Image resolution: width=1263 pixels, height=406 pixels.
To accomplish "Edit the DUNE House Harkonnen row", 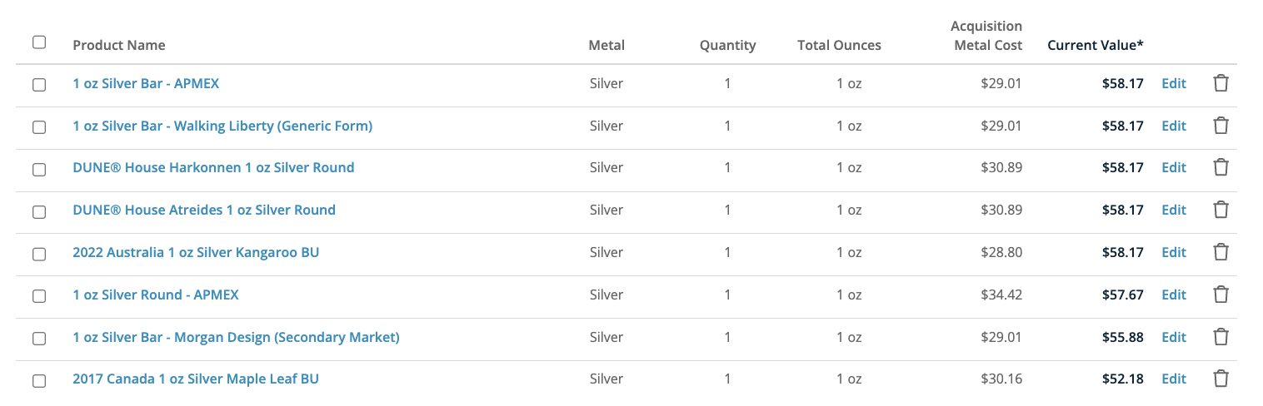I will [x=1173, y=167].
